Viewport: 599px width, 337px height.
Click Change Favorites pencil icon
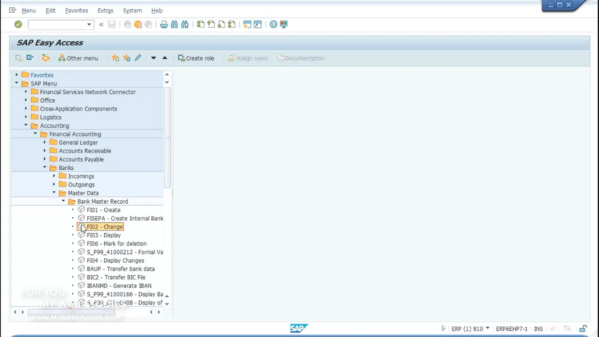point(138,58)
